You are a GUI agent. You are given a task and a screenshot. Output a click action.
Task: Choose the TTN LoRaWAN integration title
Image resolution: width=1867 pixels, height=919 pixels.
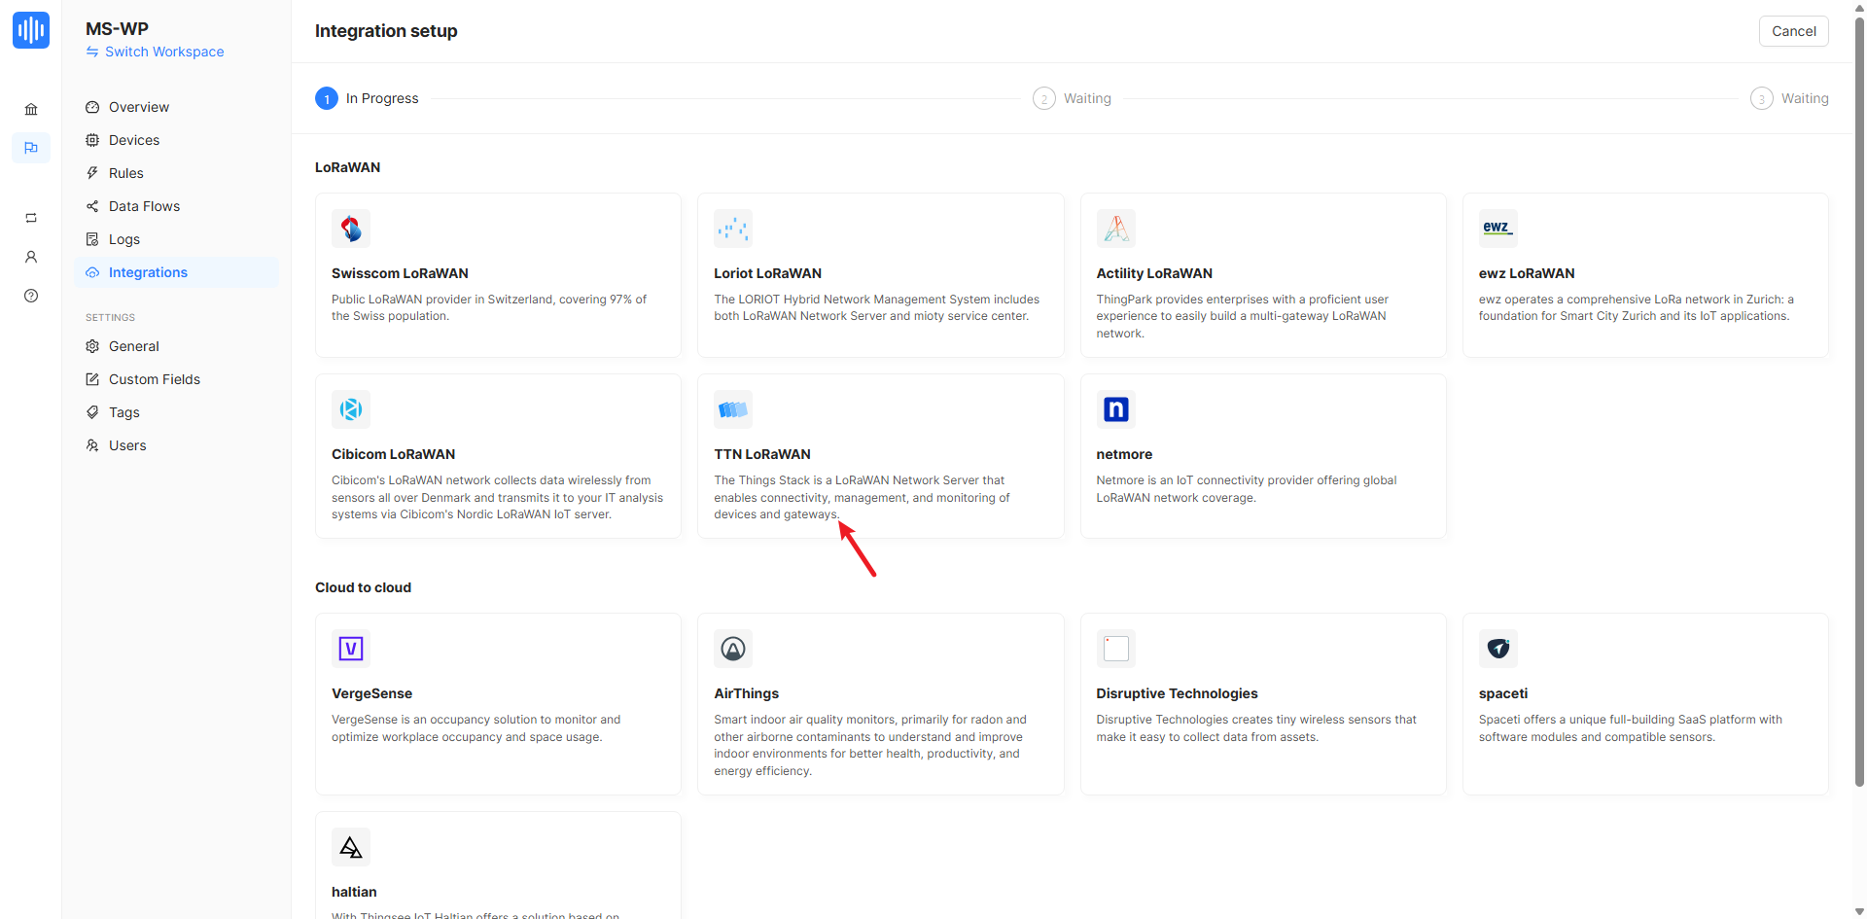coord(762,454)
